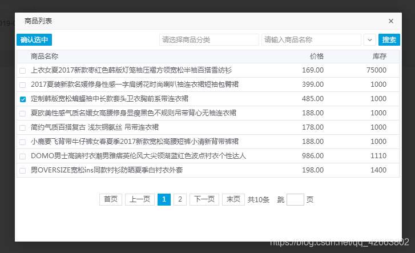
Task: Check the box for 上衣女夏2017新款枣红色 row
Action: tap(23, 70)
